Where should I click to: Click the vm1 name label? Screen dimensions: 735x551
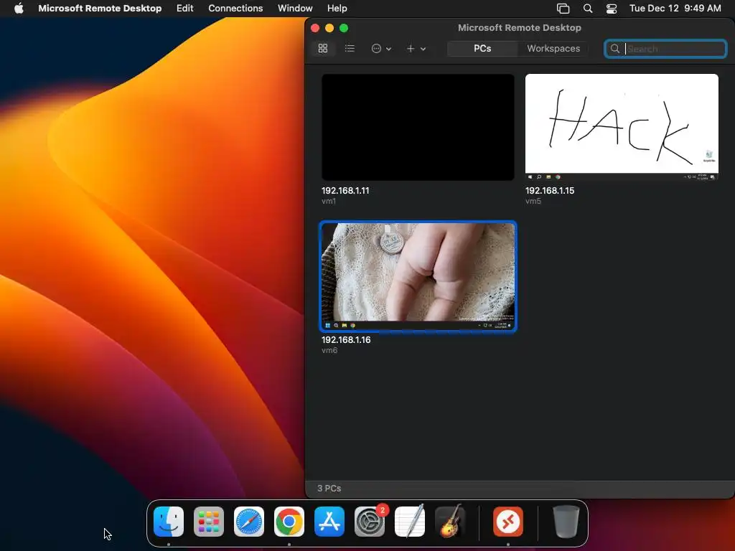click(x=329, y=201)
